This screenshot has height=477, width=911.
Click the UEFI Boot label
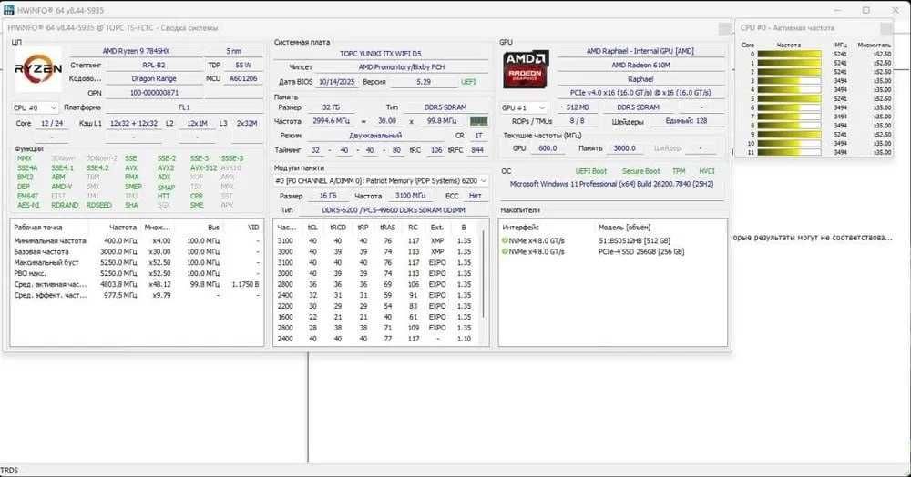pos(591,171)
